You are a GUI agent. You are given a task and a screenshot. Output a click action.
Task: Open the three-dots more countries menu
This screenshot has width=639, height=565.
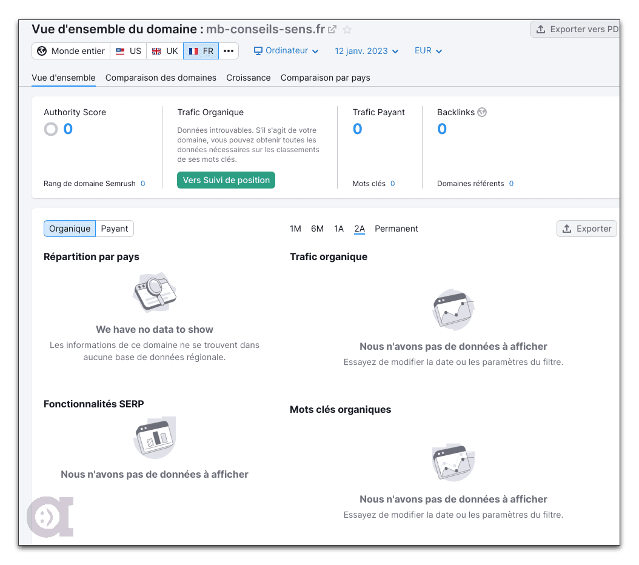pos(229,51)
